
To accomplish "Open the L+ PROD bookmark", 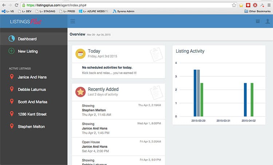I will [x=67, y=11].
